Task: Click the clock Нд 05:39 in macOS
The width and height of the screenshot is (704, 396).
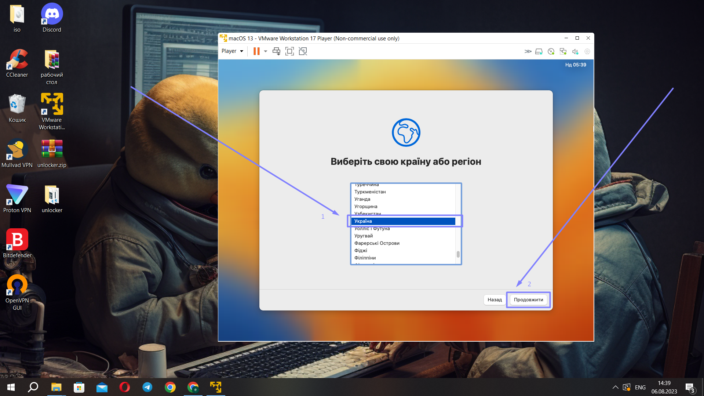Action: click(575, 65)
